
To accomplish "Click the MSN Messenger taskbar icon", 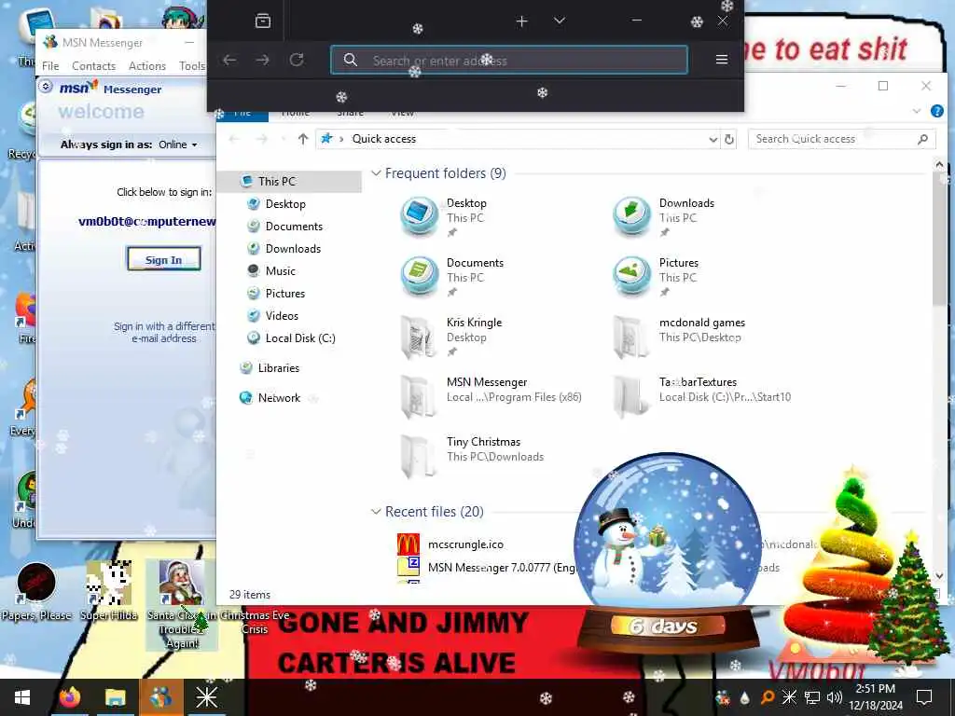I will [x=160, y=697].
